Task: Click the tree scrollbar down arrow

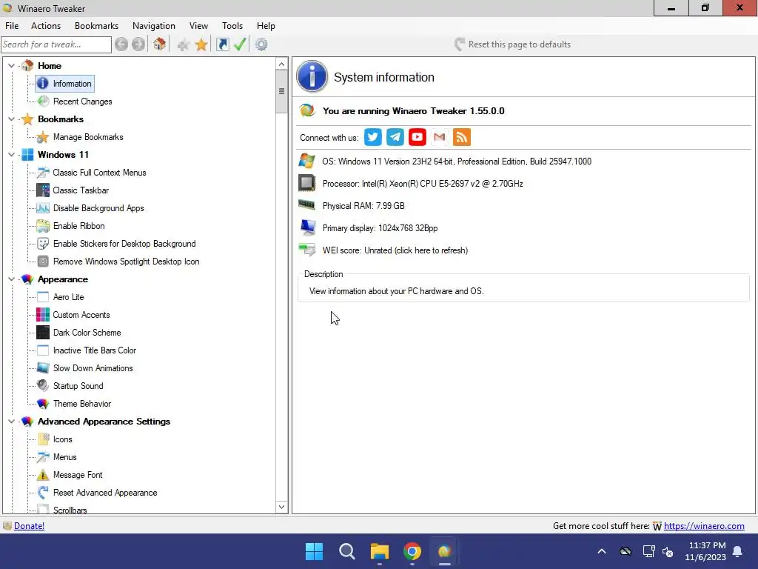Action: (282, 507)
